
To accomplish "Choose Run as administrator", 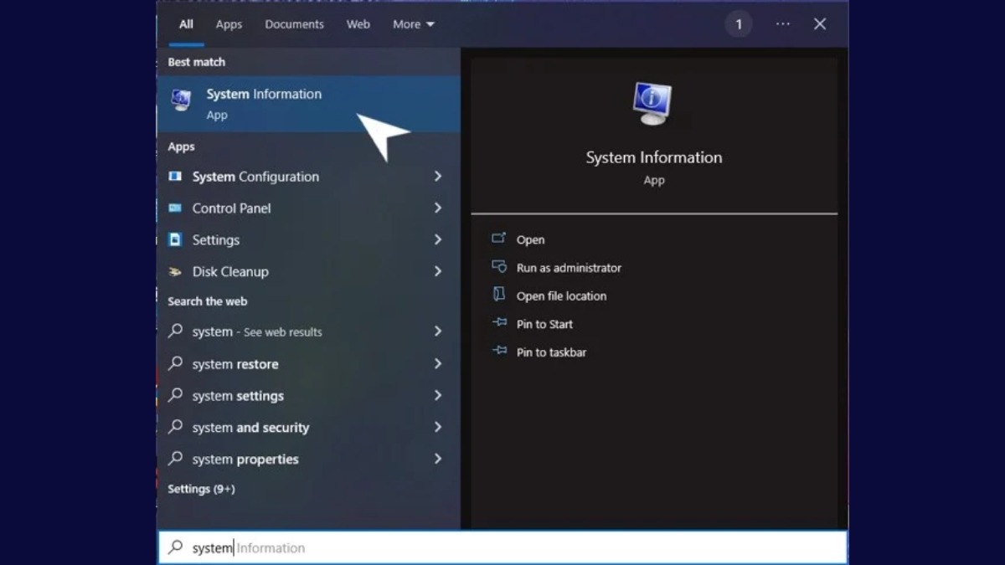I will [569, 268].
